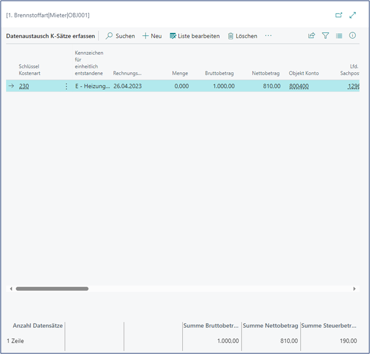Image resolution: width=370 pixels, height=354 pixels.
Task: Sort by Bruttobetrag column header
Action: tap(220, 73)
